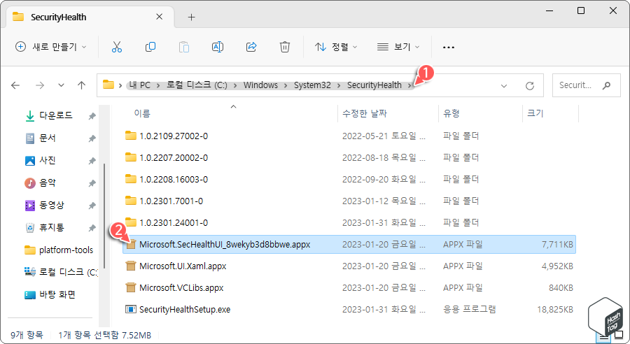Screen dimensions: 630x344
Task: Go up one folder level arrow
Action: pos(82,85)
